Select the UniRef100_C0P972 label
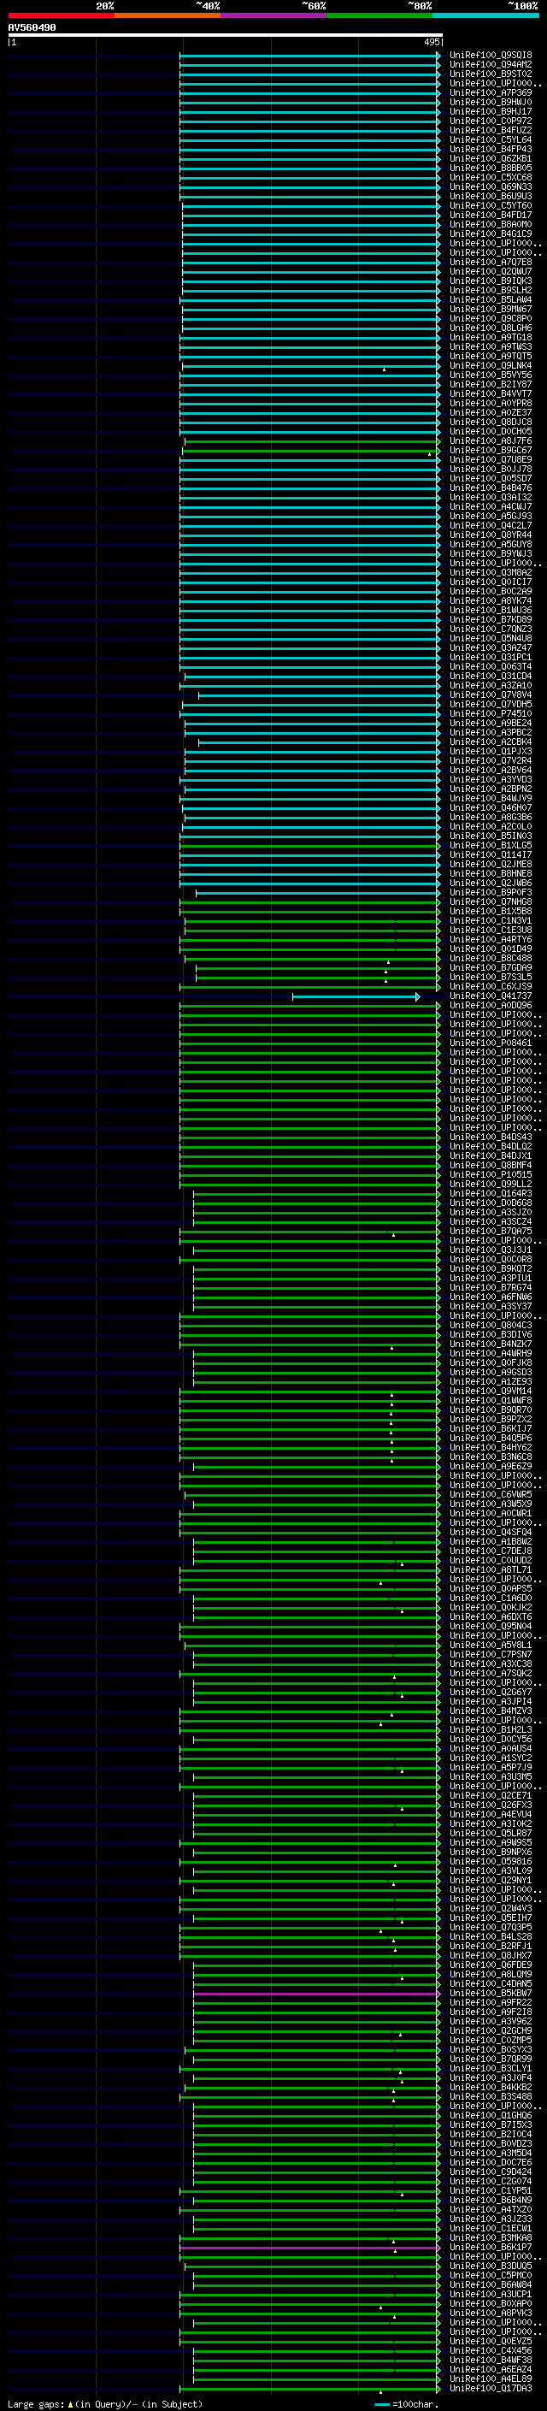 (x=491, y=121)
